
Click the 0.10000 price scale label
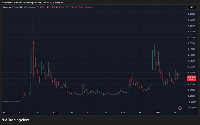coord(192,90)
